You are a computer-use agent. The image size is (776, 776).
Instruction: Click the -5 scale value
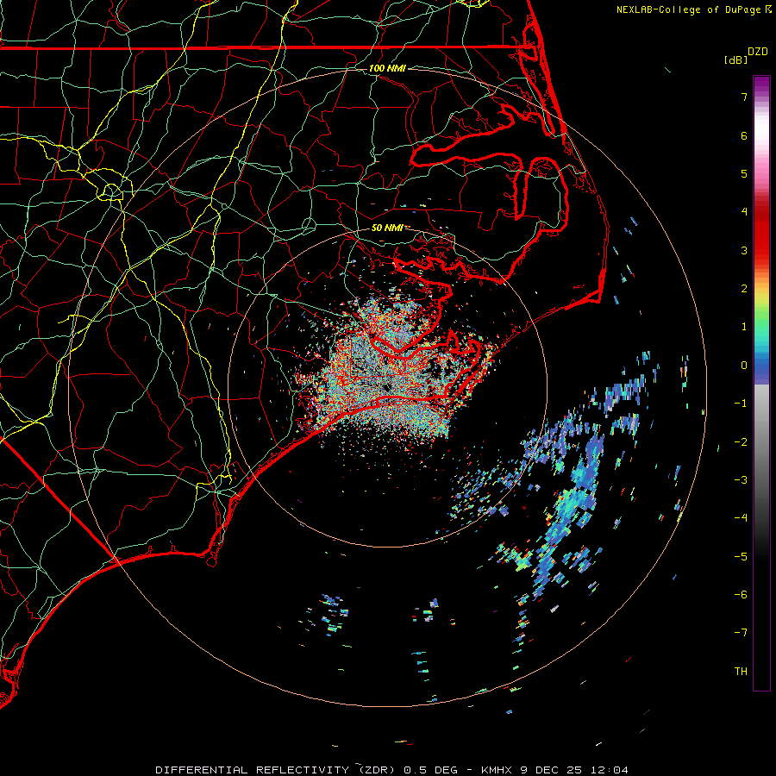tap(741, 557)
